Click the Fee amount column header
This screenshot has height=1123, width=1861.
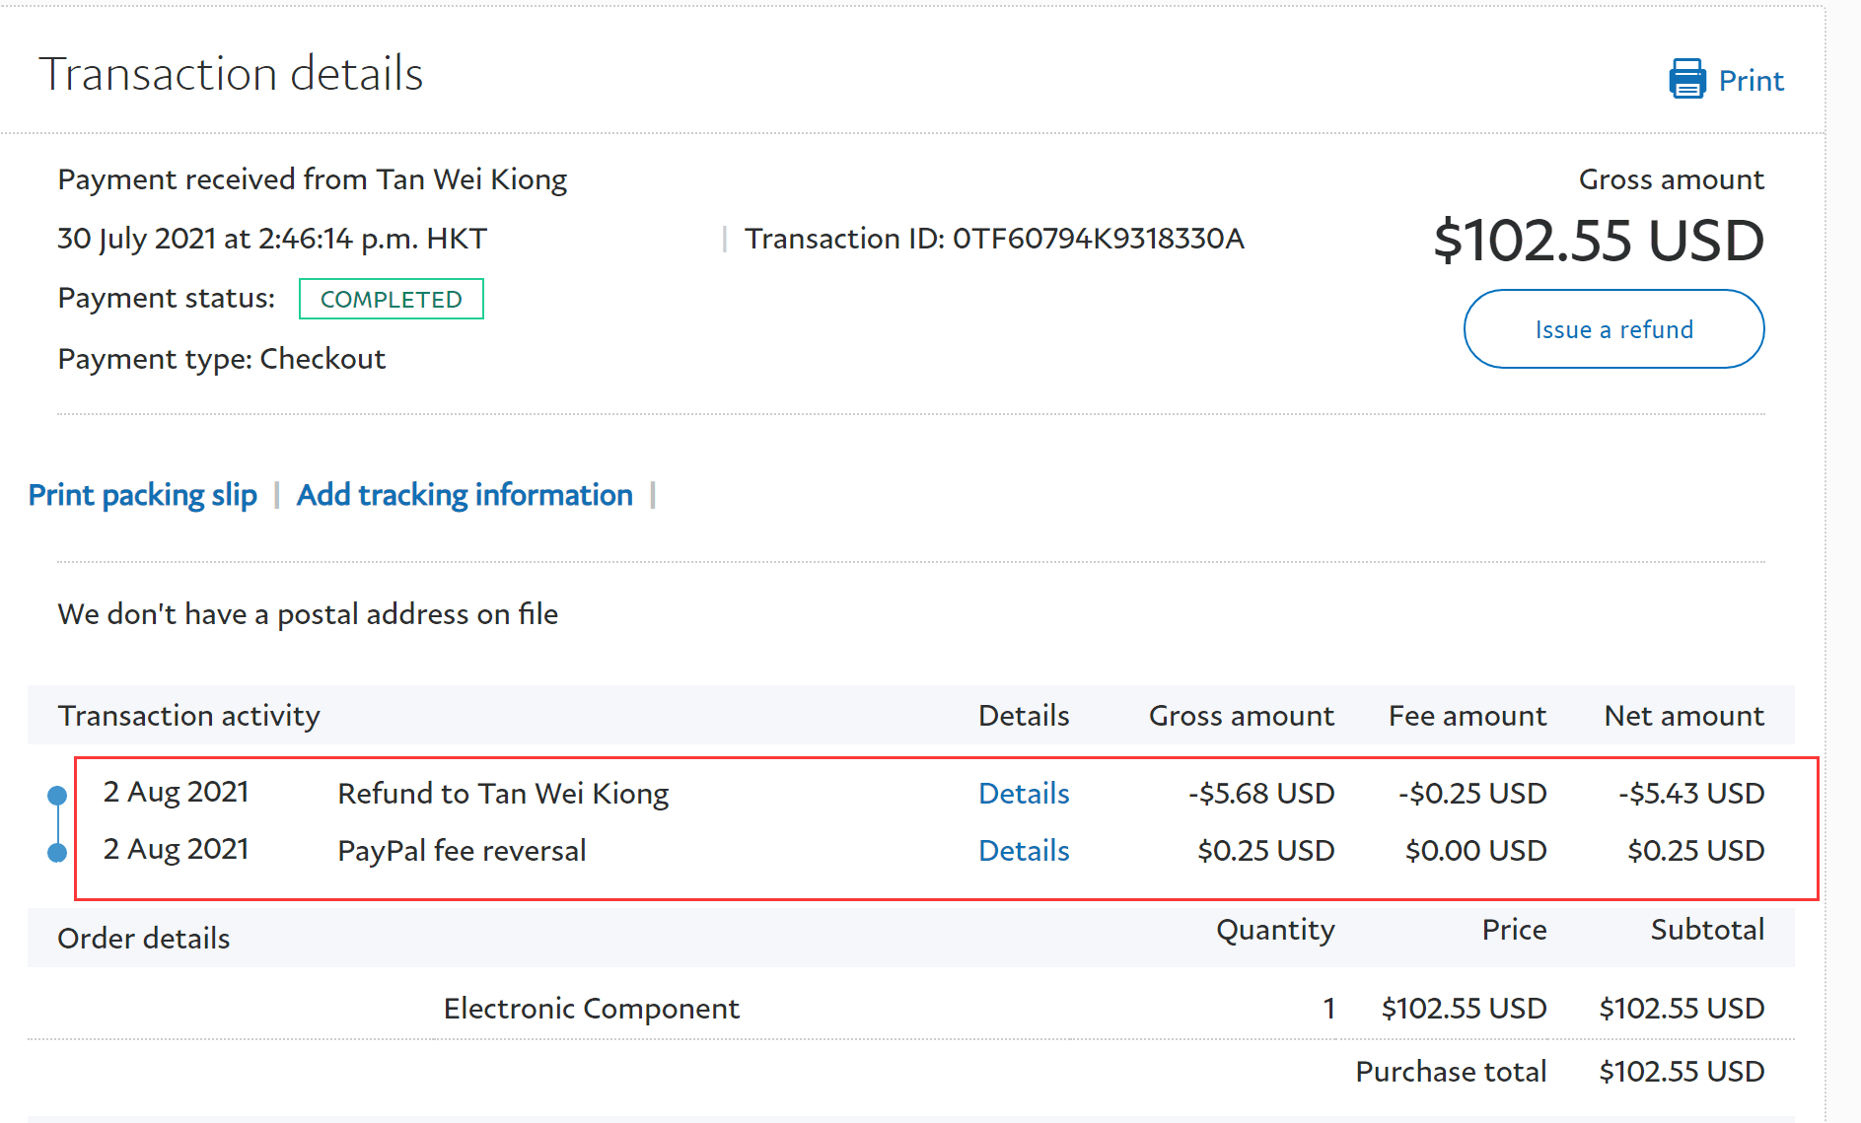[1467, 716]
